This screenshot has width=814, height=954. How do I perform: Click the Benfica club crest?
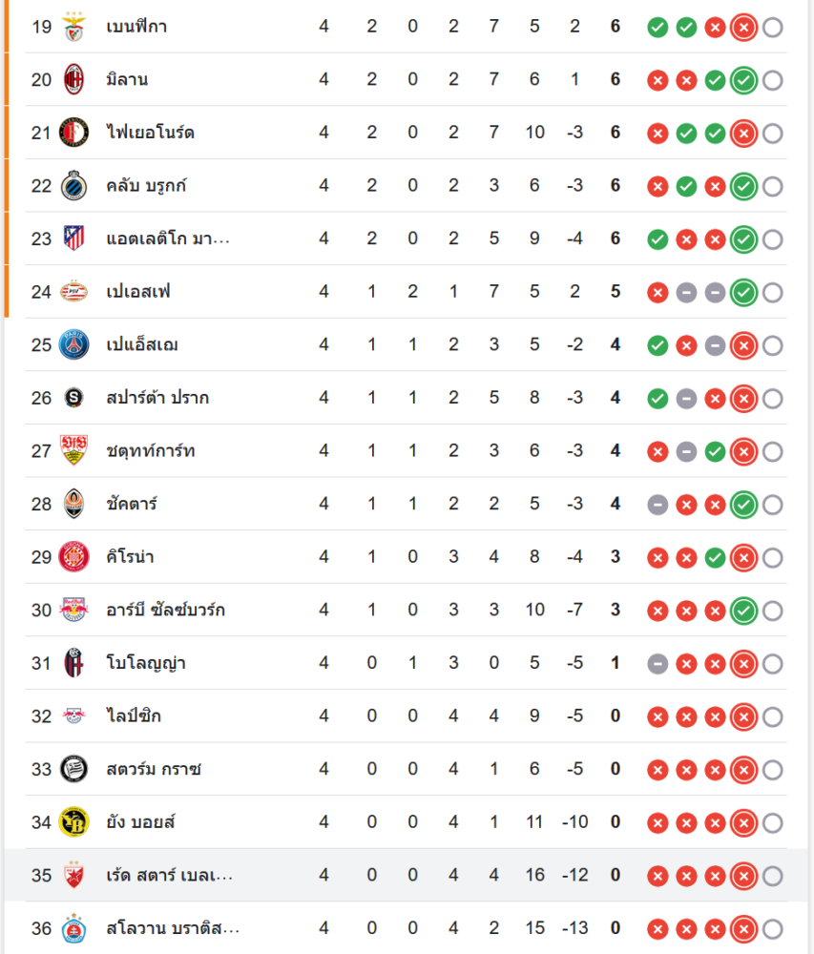[73, 27]
